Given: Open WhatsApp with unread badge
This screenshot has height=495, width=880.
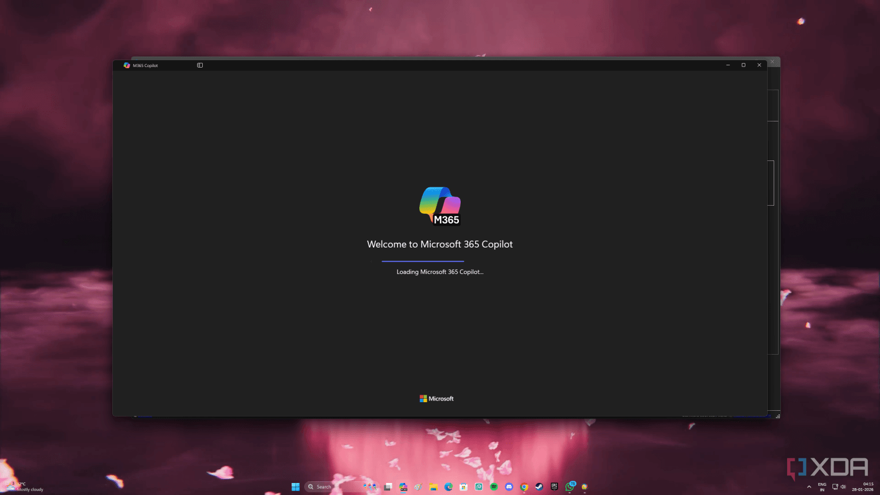Looking at the screenshot, I should click(x=569, y=487).
